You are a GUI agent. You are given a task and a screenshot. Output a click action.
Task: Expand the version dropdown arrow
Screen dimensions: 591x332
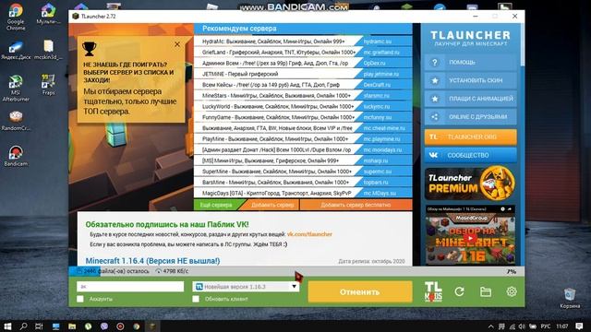coord(294,287)
